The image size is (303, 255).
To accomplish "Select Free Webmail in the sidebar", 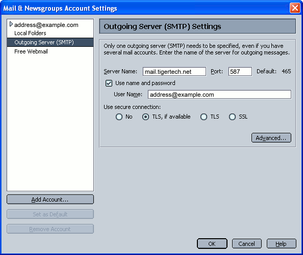I will pyautogui.click(x=31, y=51).
